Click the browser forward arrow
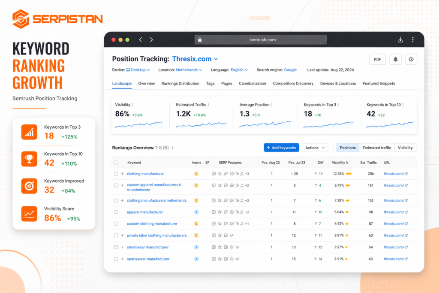The height and width of the screenshot is (293, 439). click(151, 40)
